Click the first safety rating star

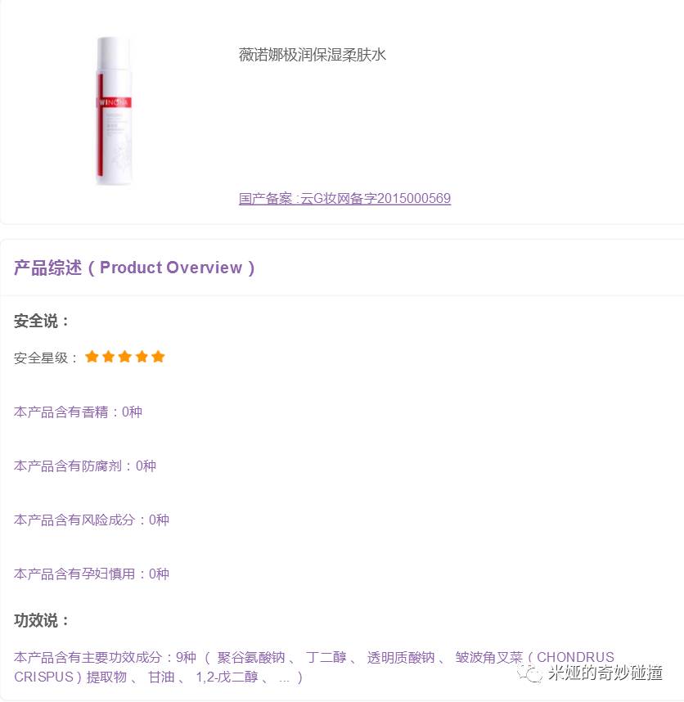tap(92, 357)
